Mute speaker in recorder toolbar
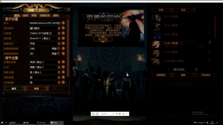Image resolution: width=223 pixels, height=125 pixels. point(114,114)
